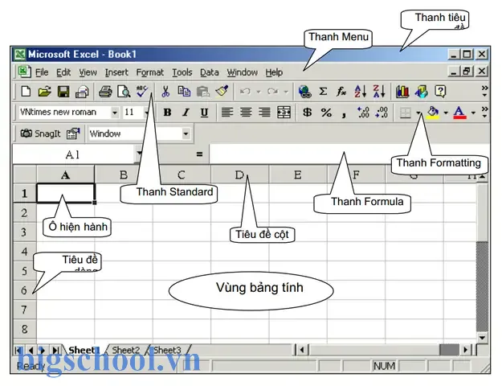Image resolution: width=502 pixels, height=386 pixels.
Task: Toggle Align Left
Action: pos(227,113)
